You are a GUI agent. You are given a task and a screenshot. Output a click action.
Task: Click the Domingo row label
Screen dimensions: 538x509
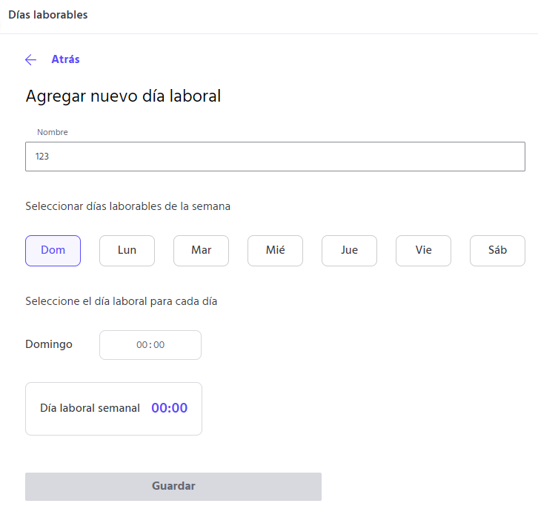49,344
